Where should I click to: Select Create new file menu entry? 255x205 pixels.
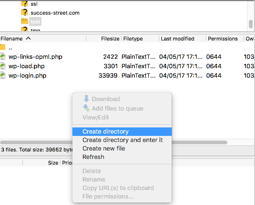click(x=122, y=149)
